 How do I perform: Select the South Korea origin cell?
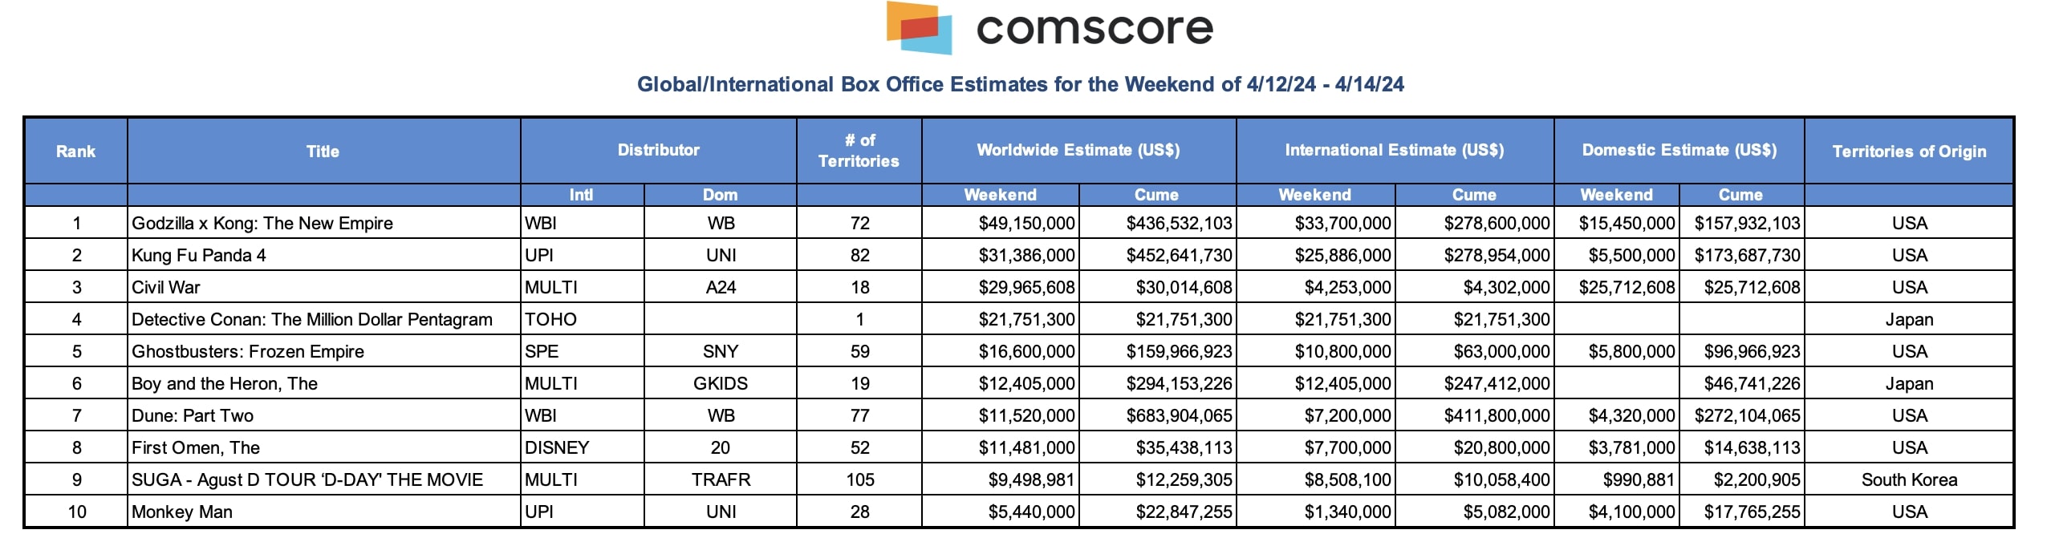pyautogui.click(x=1909, y=480)
